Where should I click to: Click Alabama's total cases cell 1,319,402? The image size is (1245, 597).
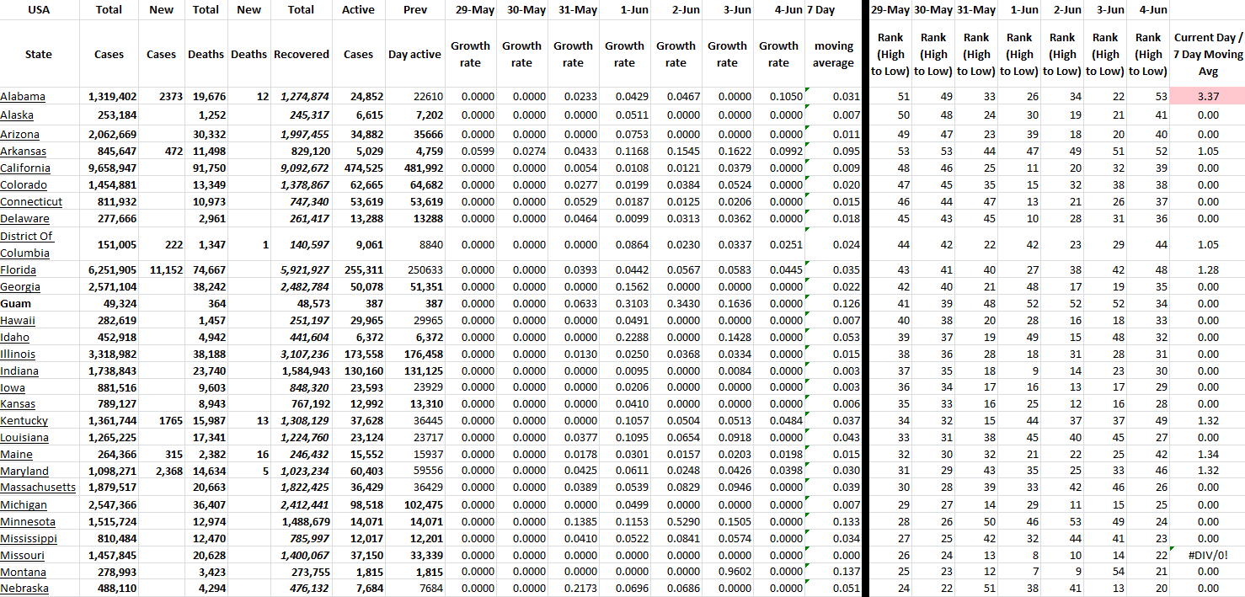(x=111, y=97)
